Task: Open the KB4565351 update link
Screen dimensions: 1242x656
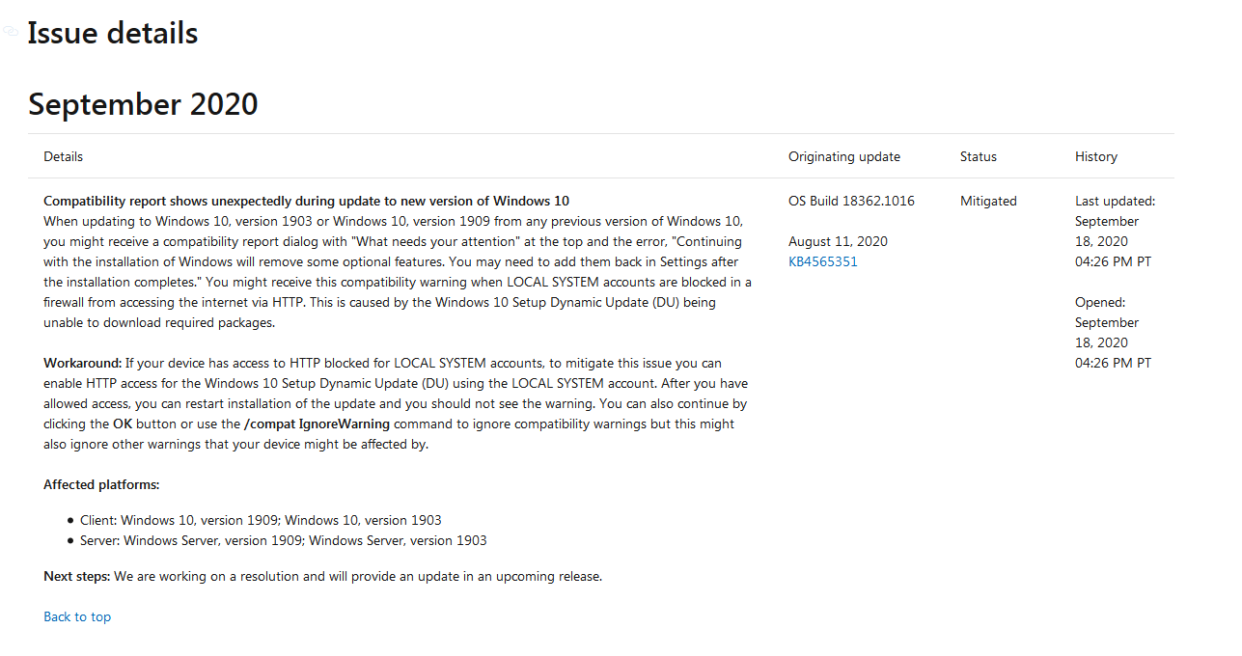Action: [x=822, y=261]
